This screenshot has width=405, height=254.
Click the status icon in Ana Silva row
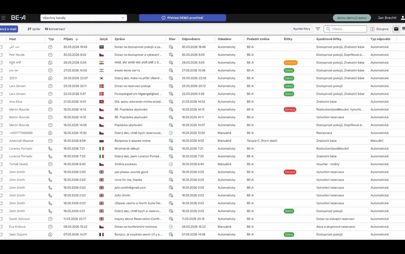(171, 102)
